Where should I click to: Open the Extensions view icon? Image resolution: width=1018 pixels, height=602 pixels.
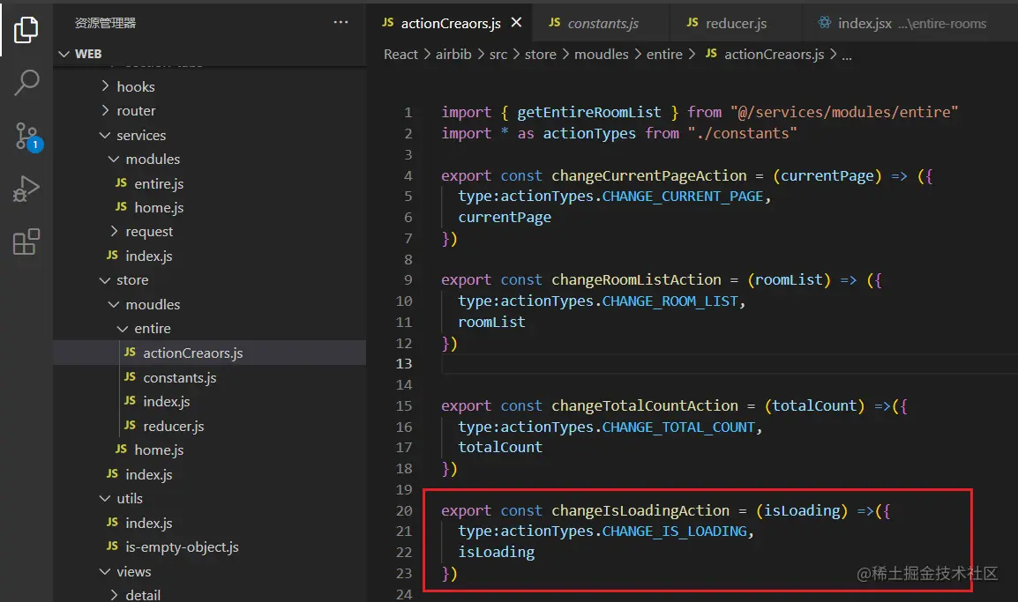(26, 242)
